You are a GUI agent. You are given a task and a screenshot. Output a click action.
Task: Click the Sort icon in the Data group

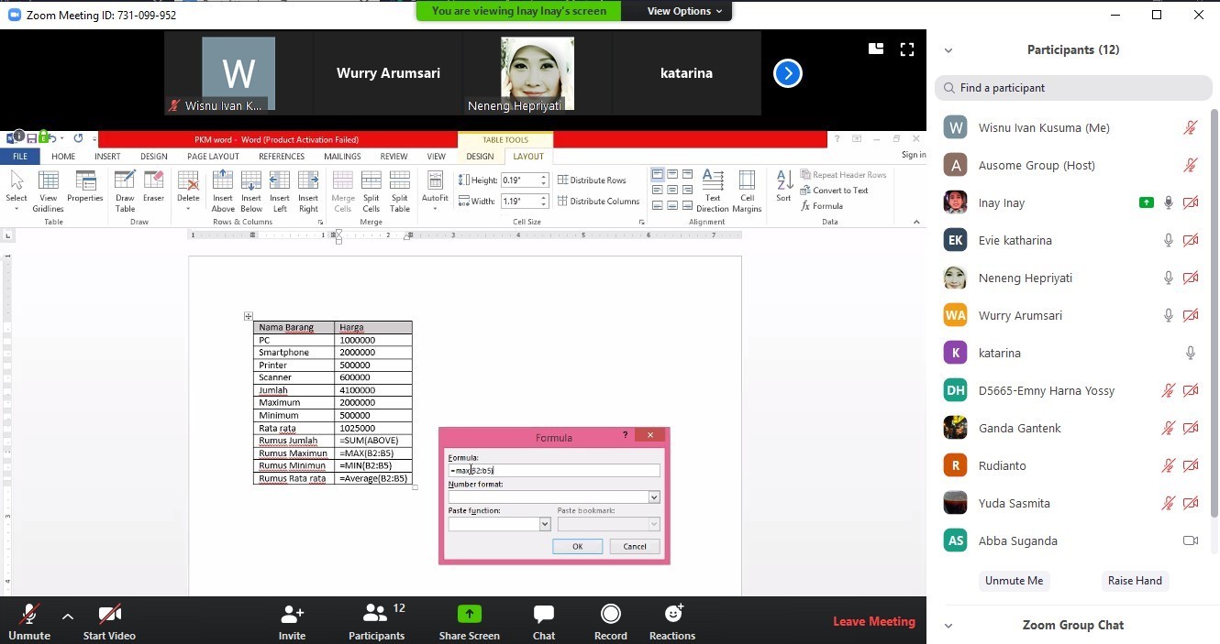782,188
